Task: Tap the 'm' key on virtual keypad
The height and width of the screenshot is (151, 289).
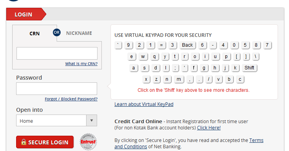Action: coord(179,79)
